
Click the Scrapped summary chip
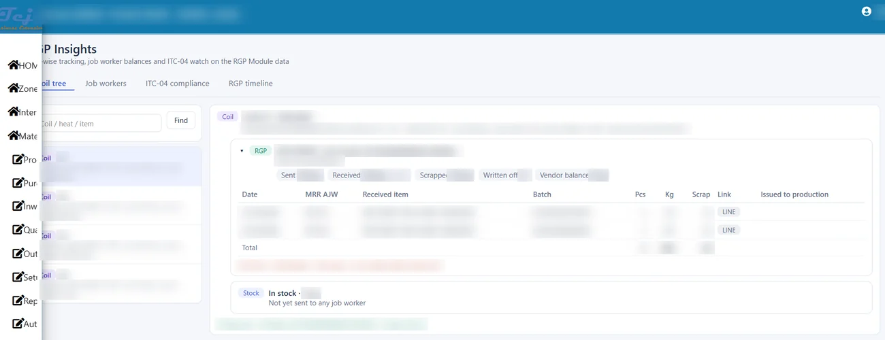444,175
